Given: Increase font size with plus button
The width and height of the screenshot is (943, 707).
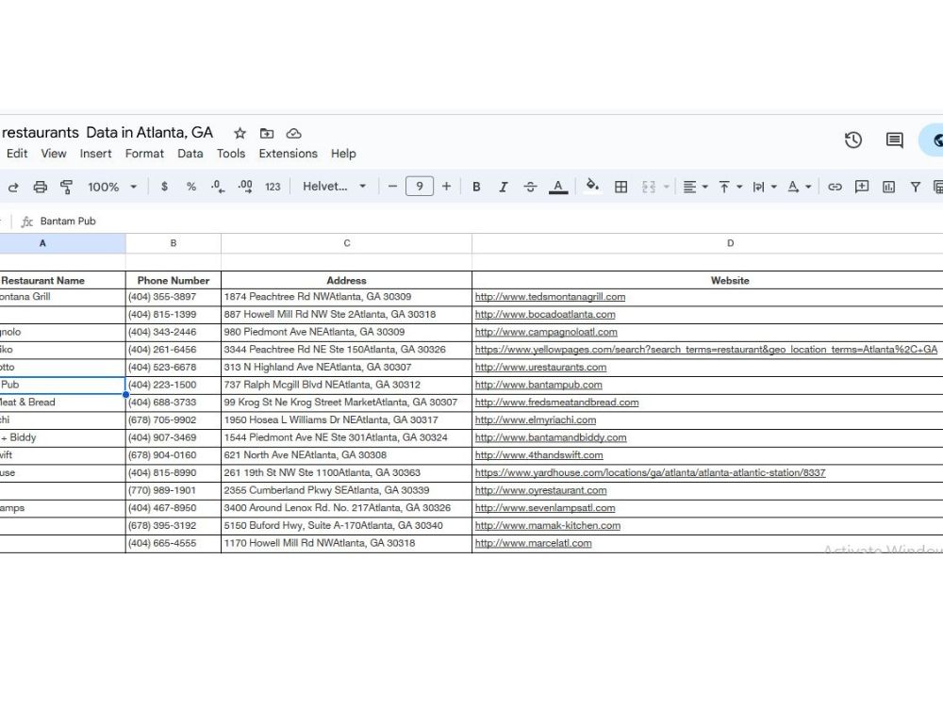Looking at the screenshot, I should (x=446, y=187).
